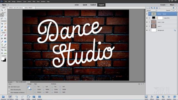The height and width of the screenshot is (100, 178).
Task: Select the Red Eye Removal tool
Action: pos(2,24)
